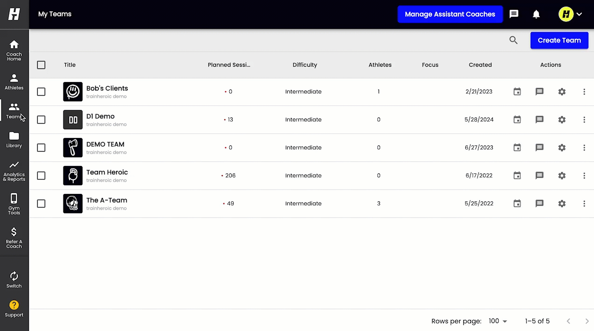Image resolution: width=594 pixels, height=331 pixels.
Task: Tick the select-all checkbox in header
Action: tap(41, 65)
